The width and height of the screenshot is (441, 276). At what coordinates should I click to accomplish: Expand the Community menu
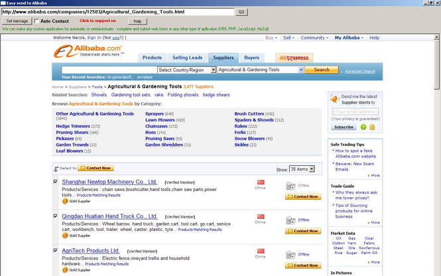pyautogui.click(x=314, y=38)
